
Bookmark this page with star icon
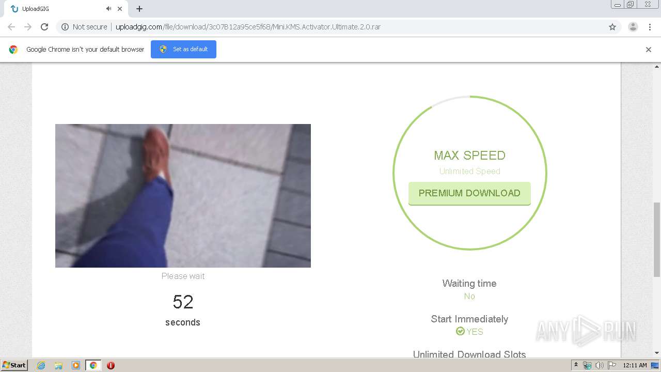(x=612, y=27)
